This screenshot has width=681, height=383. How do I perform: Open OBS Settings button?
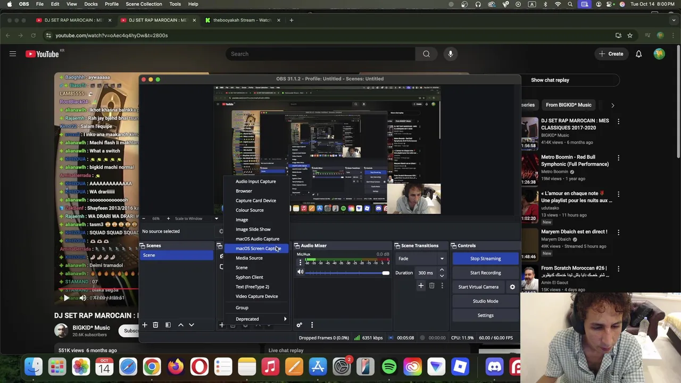click(x=485, y=315)
